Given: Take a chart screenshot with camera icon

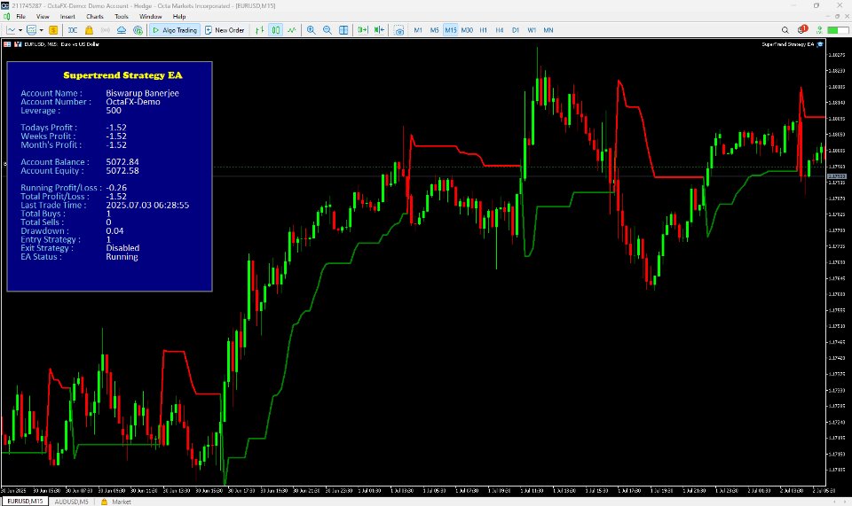Looking at the screenshot, I should coord(398,30).
